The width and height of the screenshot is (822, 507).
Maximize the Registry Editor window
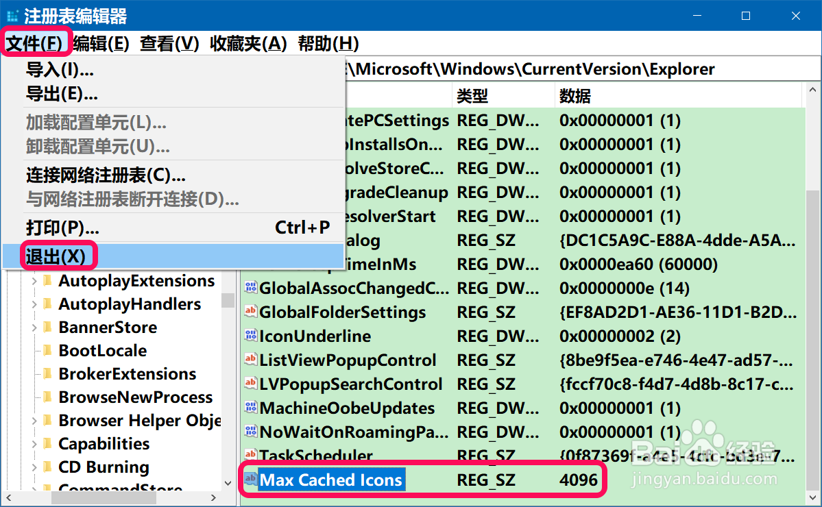[745, 16]
